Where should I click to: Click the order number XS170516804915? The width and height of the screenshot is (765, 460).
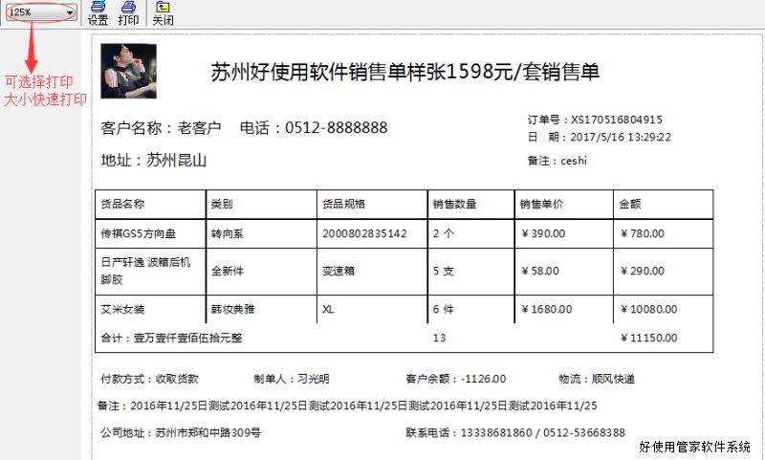tap(616, 120)
